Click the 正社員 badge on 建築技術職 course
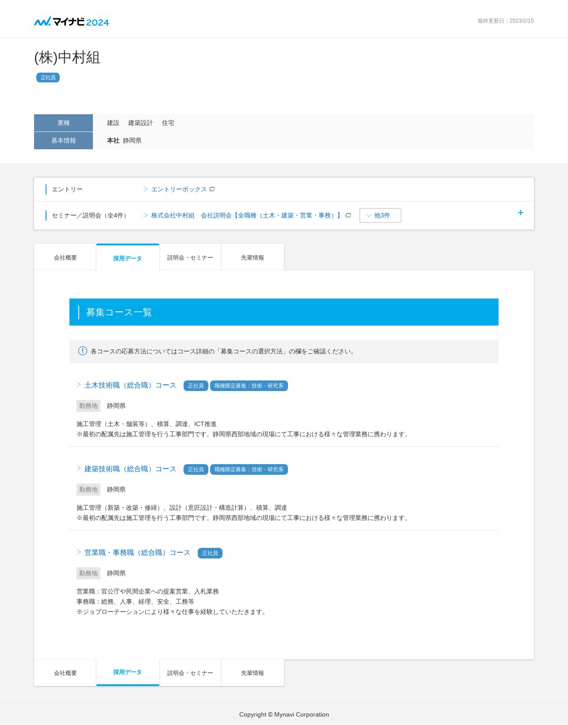This screenshot has height=725, width=568. point(196,469)
